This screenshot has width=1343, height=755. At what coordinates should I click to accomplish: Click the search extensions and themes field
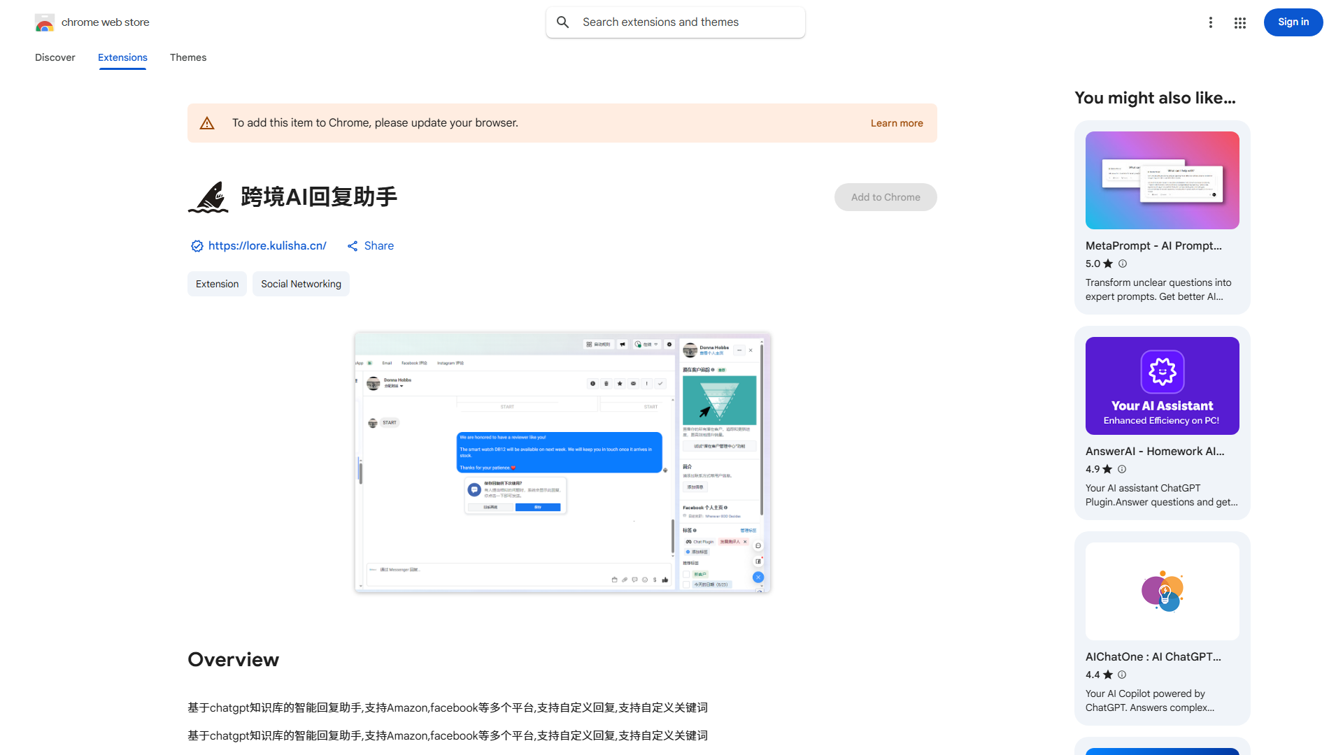(675, 22)
